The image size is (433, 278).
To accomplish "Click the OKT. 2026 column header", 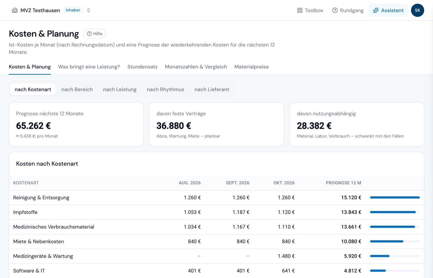I will pyautogui.click(x=284, y=183).
